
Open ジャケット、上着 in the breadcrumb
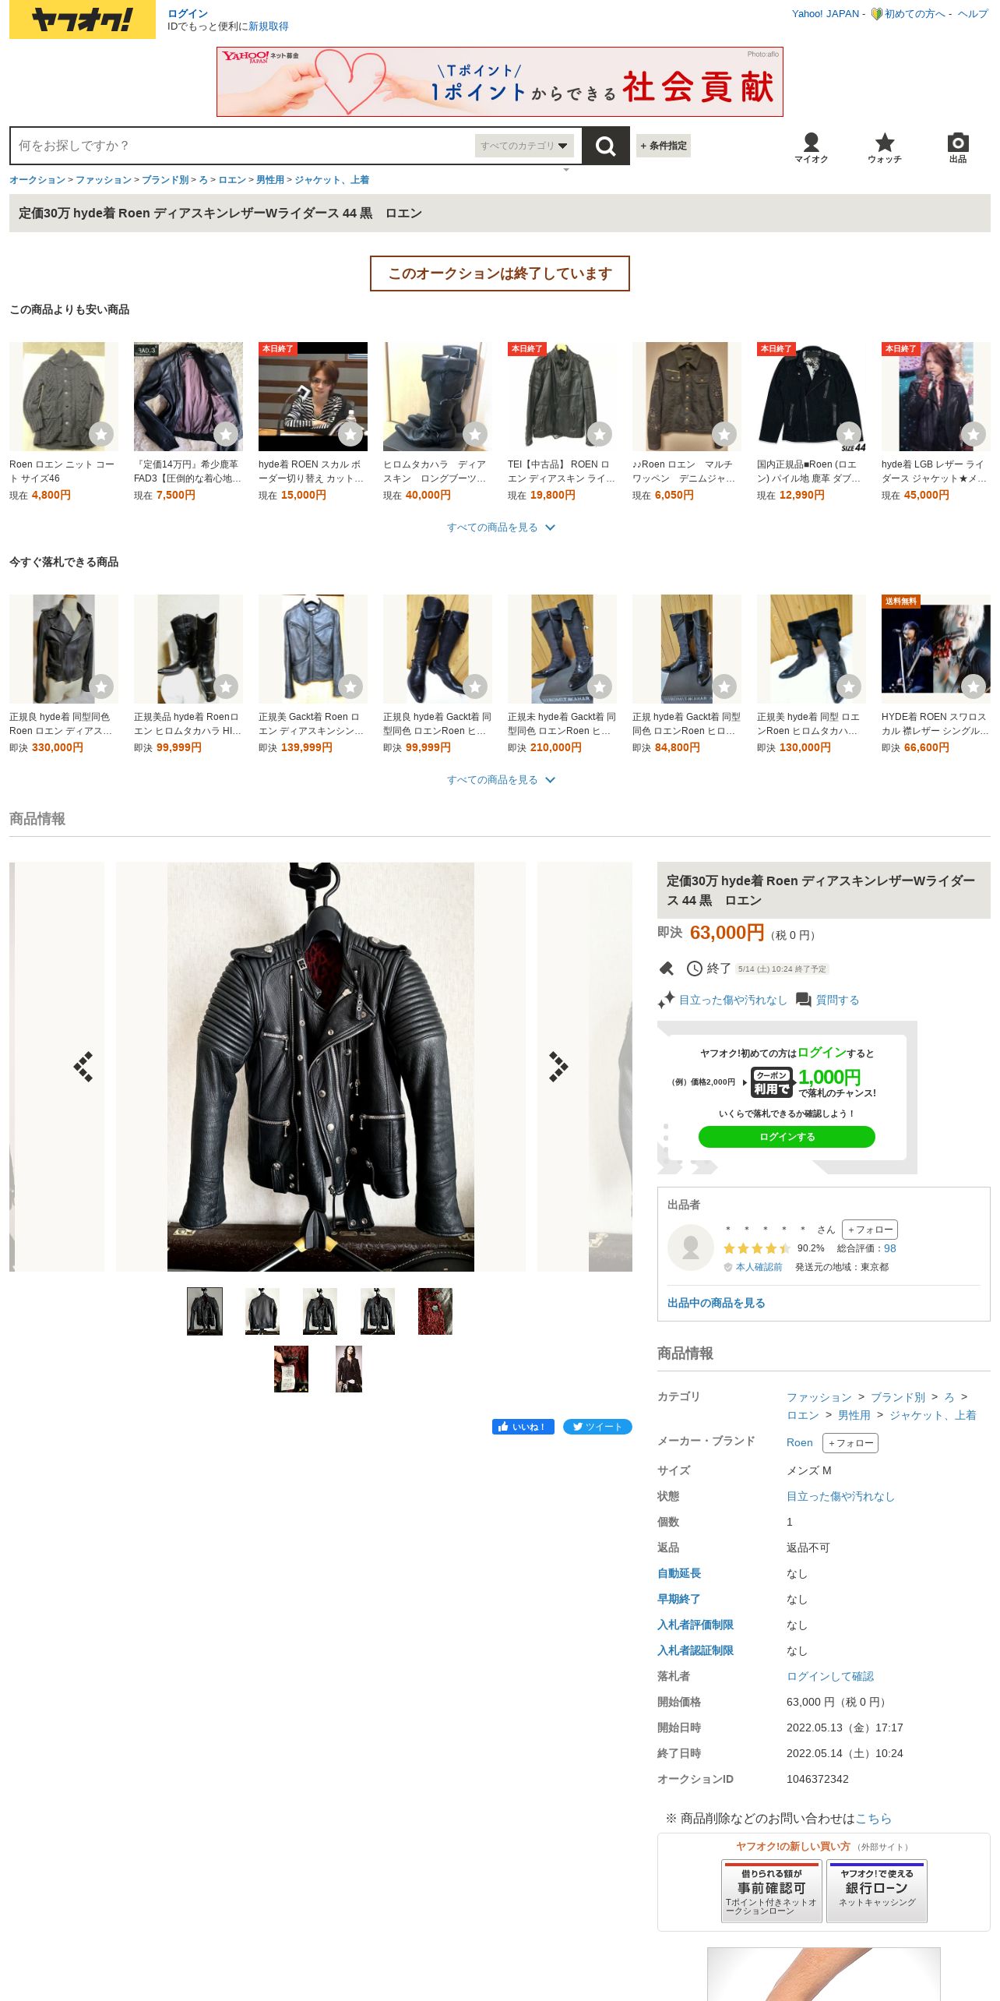[332, 180]
